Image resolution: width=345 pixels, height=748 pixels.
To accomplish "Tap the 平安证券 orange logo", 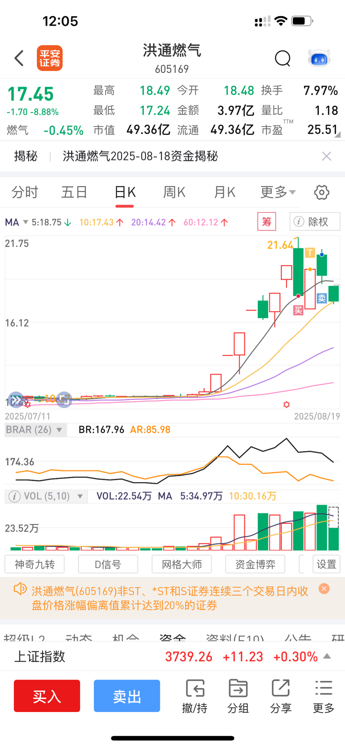I will (x=49, y=58).
